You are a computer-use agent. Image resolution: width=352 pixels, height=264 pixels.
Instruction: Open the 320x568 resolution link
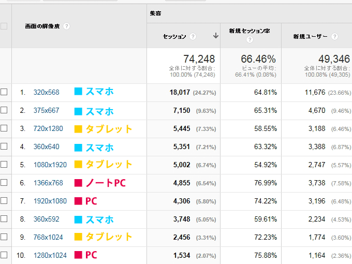pyautogui.click(x=46, y=92)
